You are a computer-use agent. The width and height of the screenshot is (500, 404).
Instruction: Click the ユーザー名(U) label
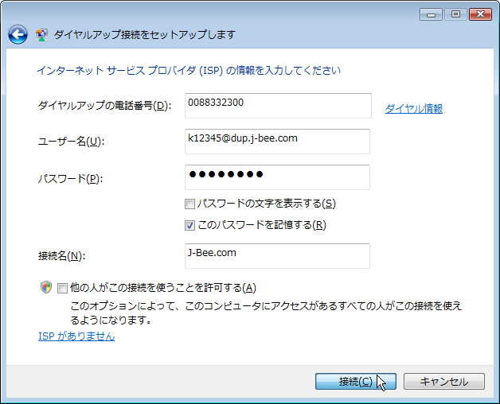coord(72,141)
